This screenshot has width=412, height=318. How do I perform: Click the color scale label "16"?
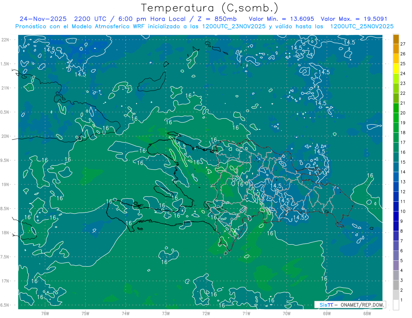[x=403, y=152]
